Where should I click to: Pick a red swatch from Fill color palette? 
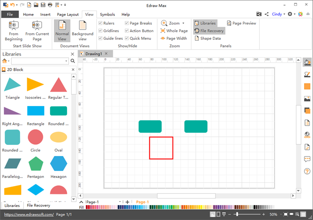click(x=87, y=207)
